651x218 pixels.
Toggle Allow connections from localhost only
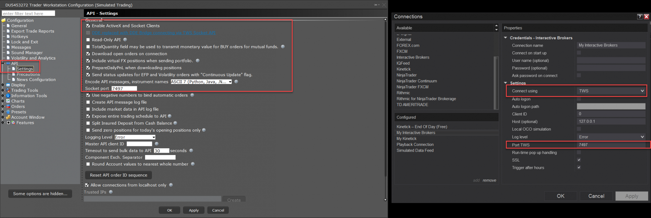(87, 185)
